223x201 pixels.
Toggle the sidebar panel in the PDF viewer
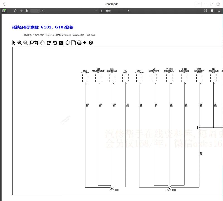[4, 11]
